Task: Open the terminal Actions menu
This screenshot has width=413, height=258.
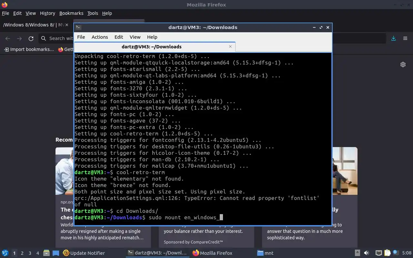Action: 100,37
